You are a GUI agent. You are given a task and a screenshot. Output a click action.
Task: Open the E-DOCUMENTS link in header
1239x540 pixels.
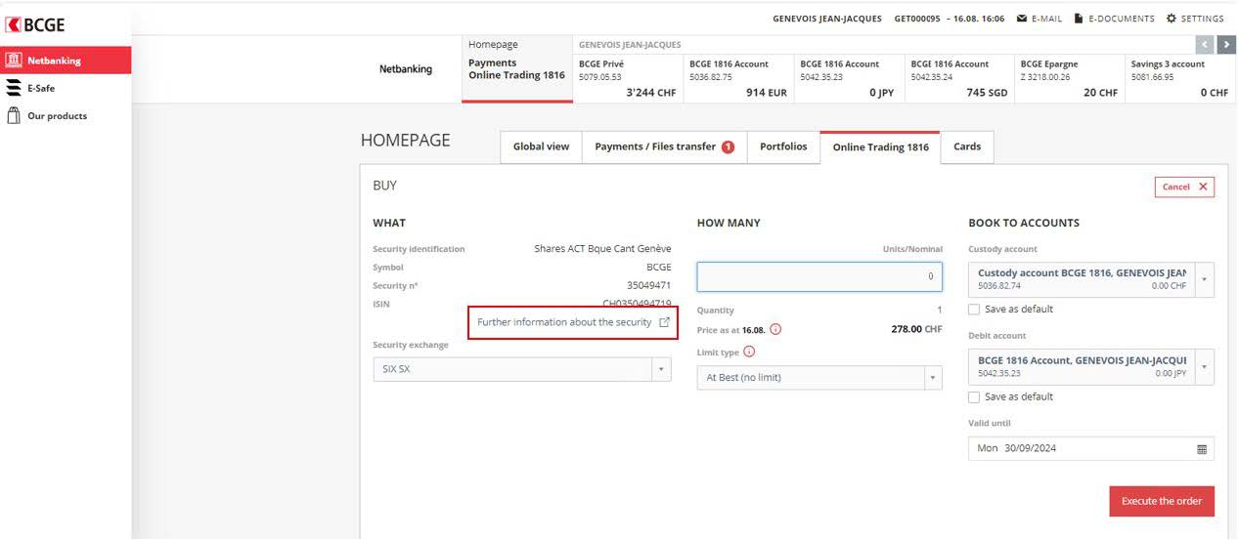(x=1122, y=19)
